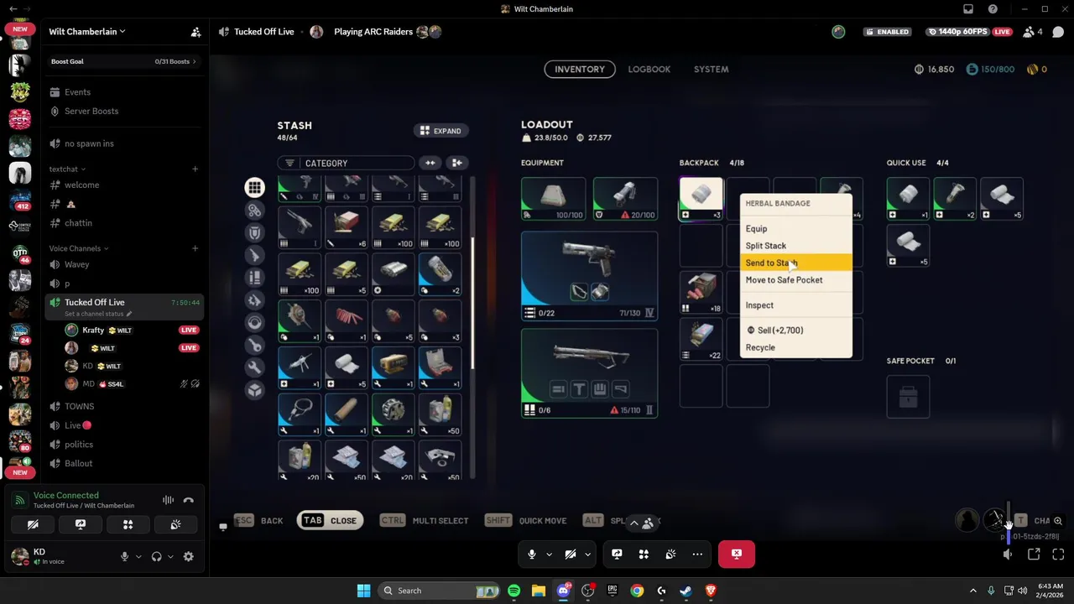Stop streaming with the red button
Screen dimensions: 1074x604
pyautogui.click(x=737, y=554)
